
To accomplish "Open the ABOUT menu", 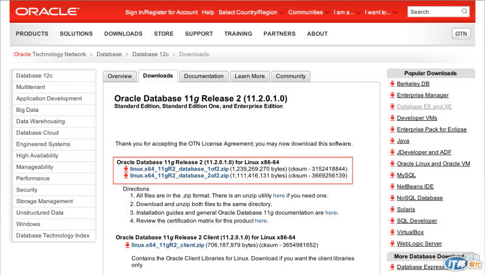I will point(317,34).
